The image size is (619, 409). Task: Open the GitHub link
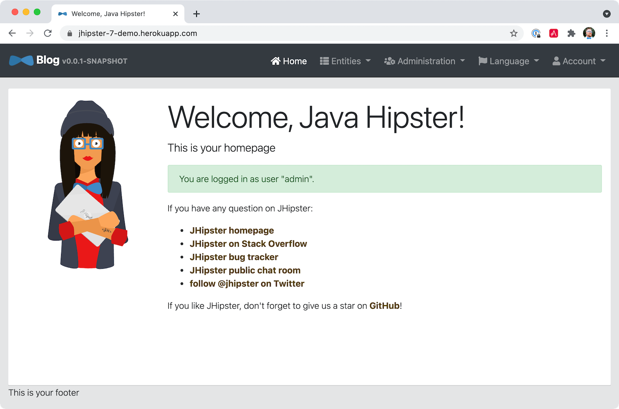[x=385, y=306]
